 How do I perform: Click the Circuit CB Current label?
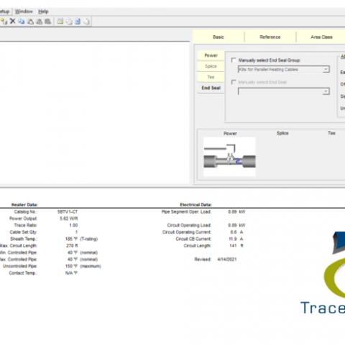(x=193, y=239)
